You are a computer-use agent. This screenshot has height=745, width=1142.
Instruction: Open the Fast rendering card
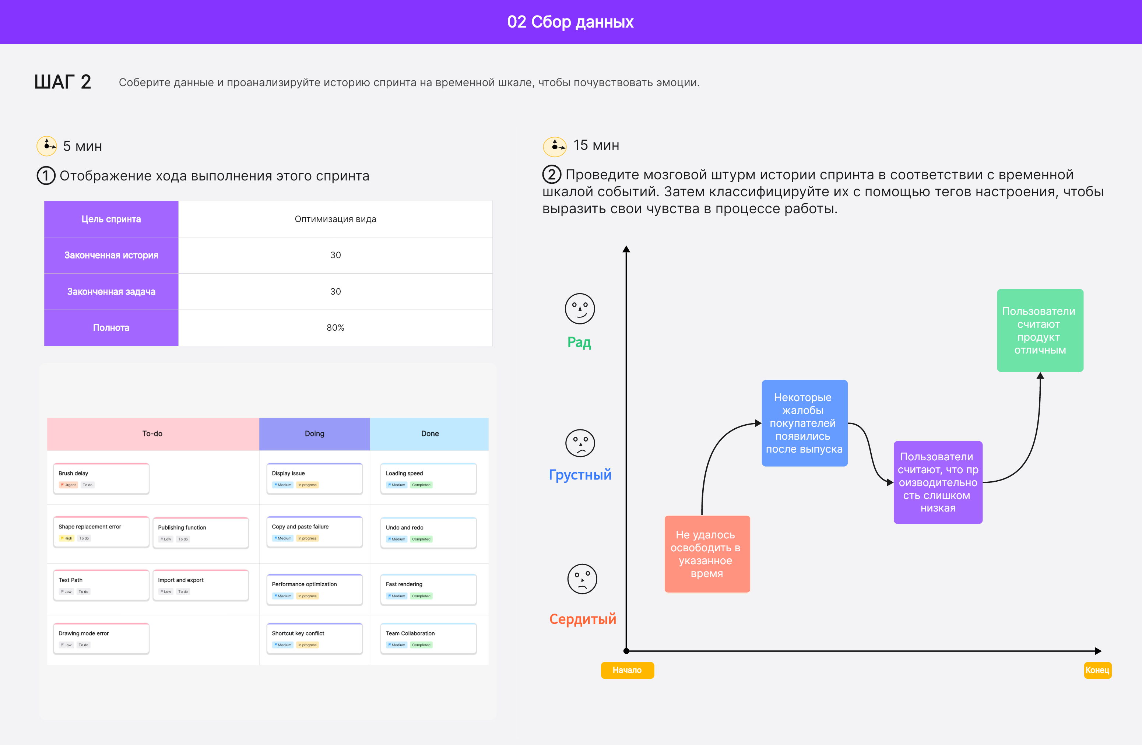pyautogui.click(x=429, y=590)
